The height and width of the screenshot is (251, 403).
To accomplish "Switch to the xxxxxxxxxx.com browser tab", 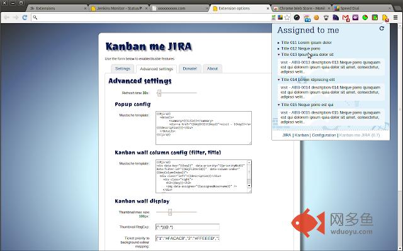I will [x=180, y=8].
